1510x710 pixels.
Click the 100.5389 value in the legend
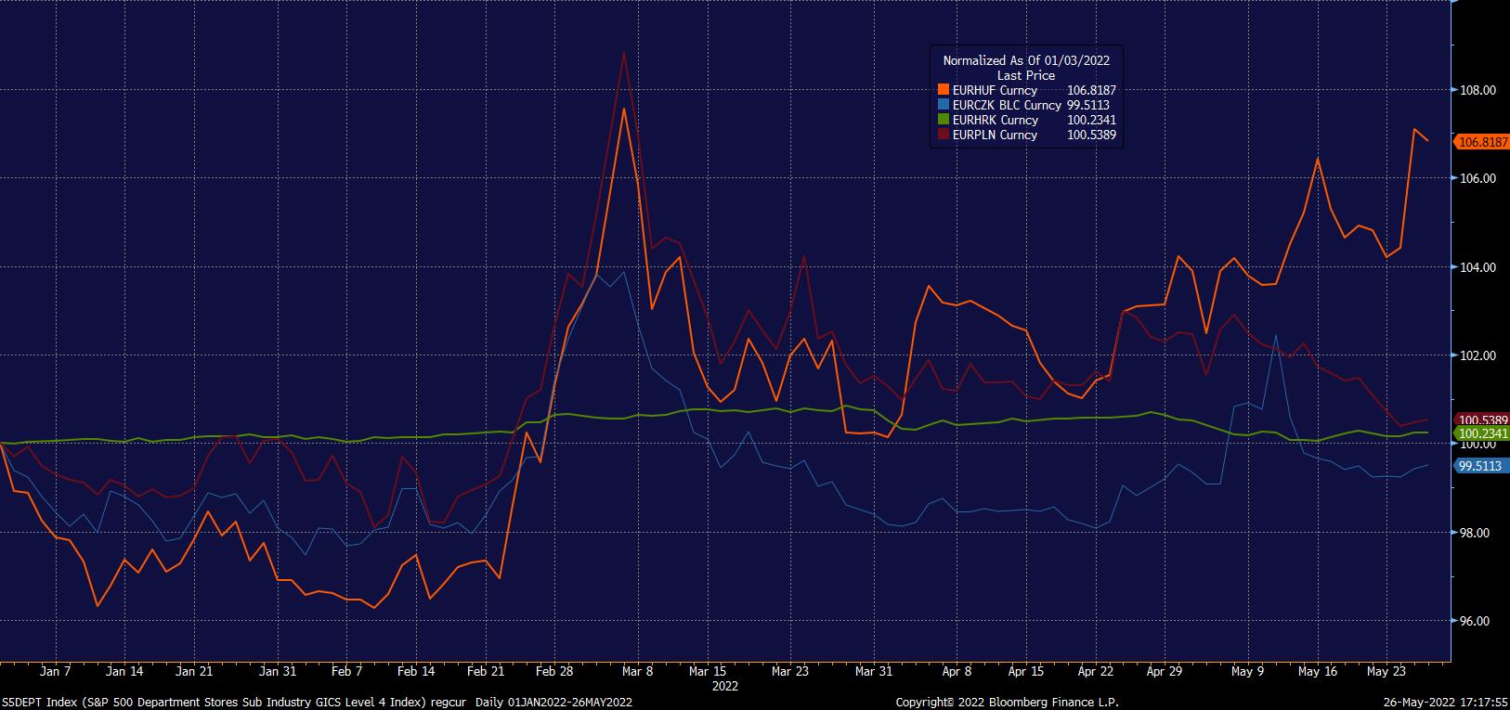click(x=1091, y=135)
